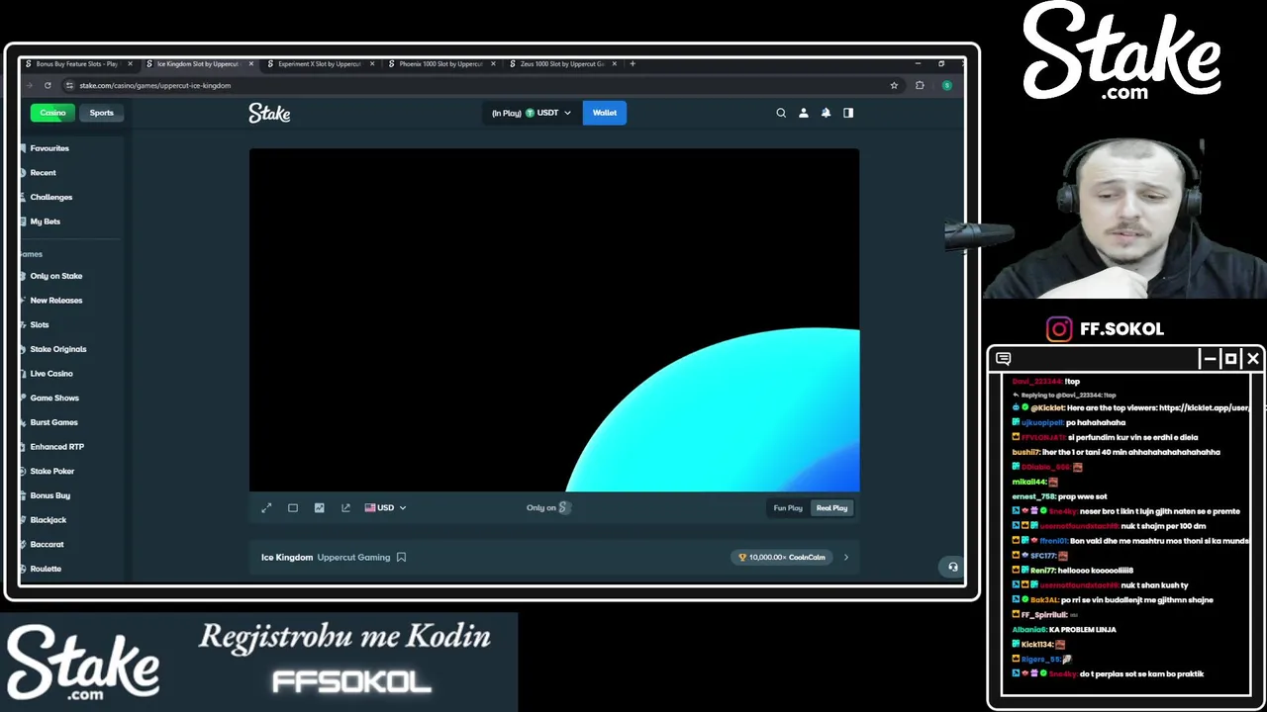Toggle the right sidebar panel icon
1267x712 pixels.
click(x=848, y=113)
